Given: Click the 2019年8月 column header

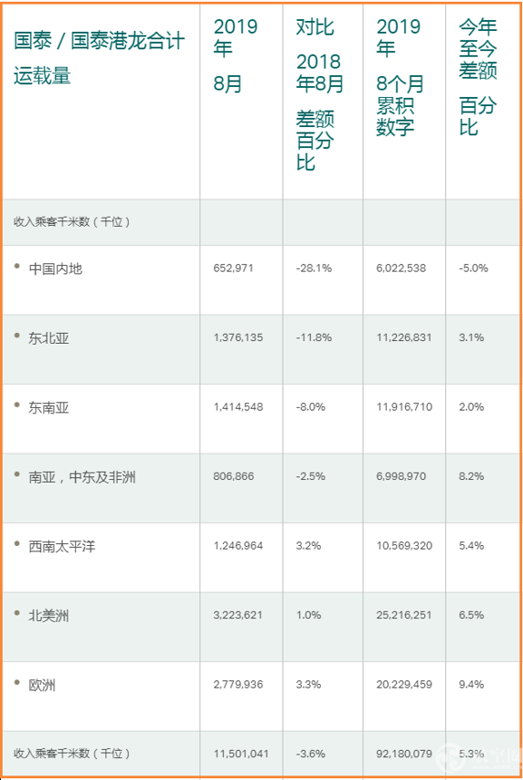Looking at the screenshot, I should 236,55.
